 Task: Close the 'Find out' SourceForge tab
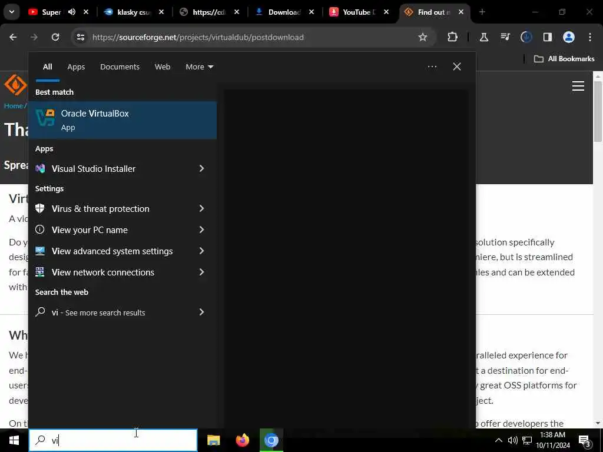point(461,12)
